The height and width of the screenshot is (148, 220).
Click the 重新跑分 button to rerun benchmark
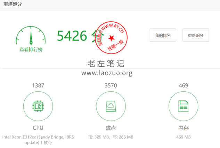[x=196, y=35]
